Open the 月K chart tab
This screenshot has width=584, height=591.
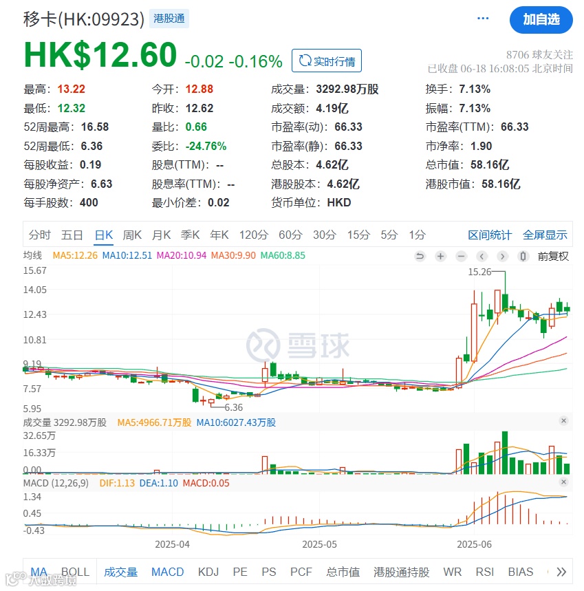[161, 235]
